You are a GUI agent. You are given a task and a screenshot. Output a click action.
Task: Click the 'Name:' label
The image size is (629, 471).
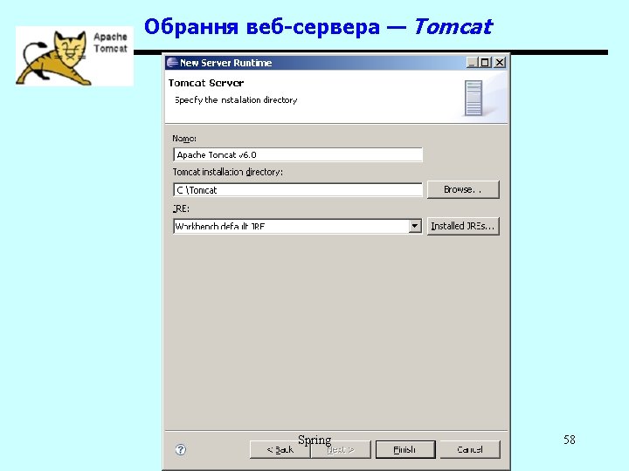(x=184, y=139)
